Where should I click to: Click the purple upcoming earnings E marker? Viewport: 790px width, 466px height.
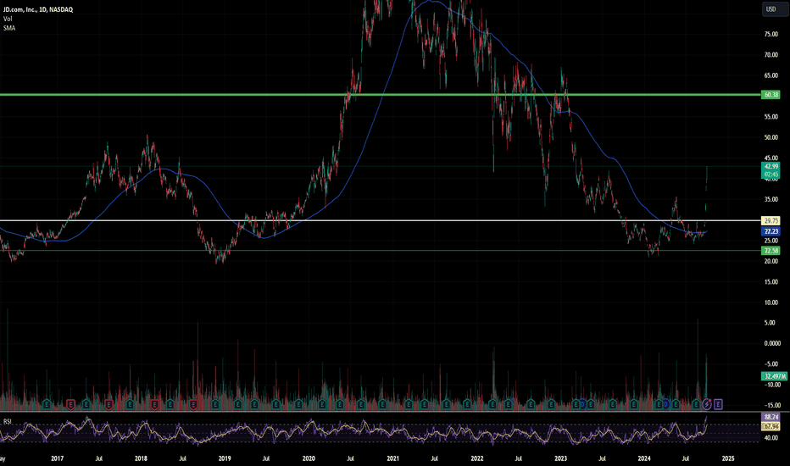(718, 404)
